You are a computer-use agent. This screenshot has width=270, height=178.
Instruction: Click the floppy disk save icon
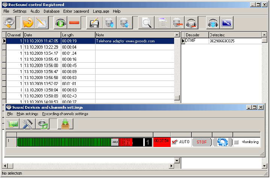[94, 22]
